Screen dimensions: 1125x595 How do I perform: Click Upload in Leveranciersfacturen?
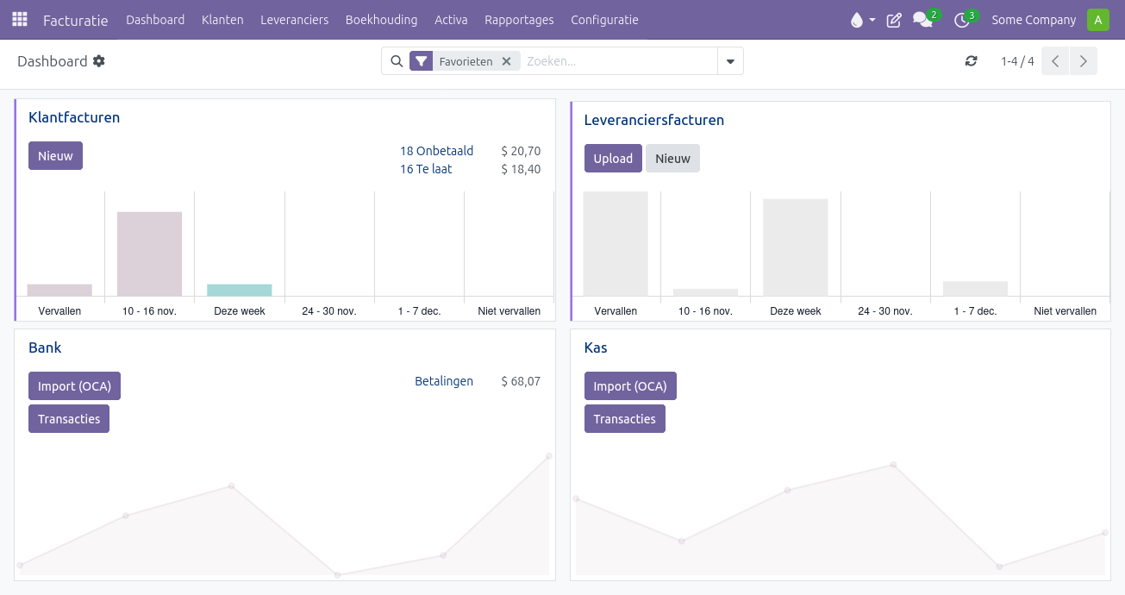(x=613, y=159)
